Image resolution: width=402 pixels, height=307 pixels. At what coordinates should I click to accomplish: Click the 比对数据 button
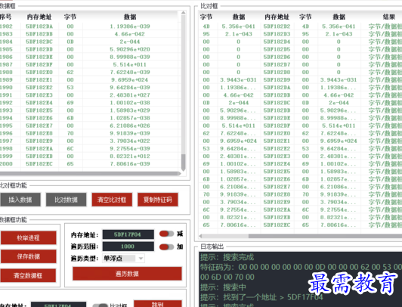click(66, 200)
